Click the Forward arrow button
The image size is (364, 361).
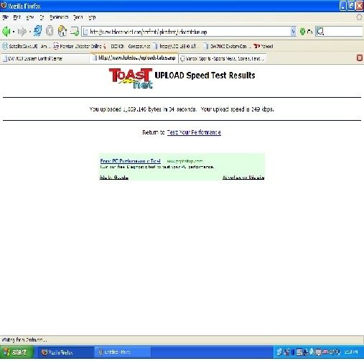point(22,32)
